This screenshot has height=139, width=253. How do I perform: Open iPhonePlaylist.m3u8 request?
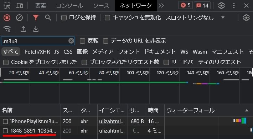point(34,121)
